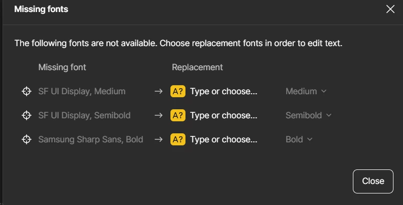Click replacement font field for Samsung Sharp Sans
The image size is (403, 205).
(224, 139)
